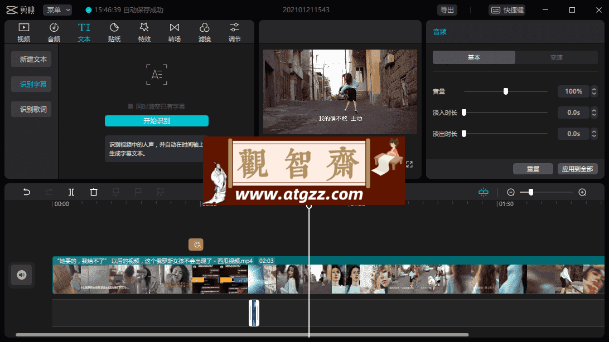Click the 02:03 clip duration label
The width and height of the screenshot is (609, 342).
click(267, 261)
